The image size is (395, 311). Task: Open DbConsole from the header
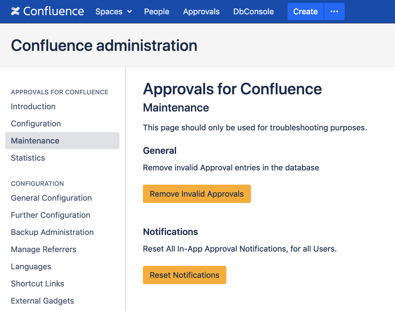[253, 11]
